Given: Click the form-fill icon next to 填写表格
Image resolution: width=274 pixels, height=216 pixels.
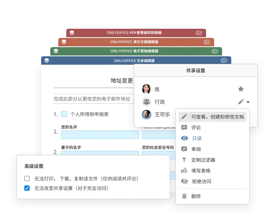Looking at the screenshot, I should coord(184,170).
